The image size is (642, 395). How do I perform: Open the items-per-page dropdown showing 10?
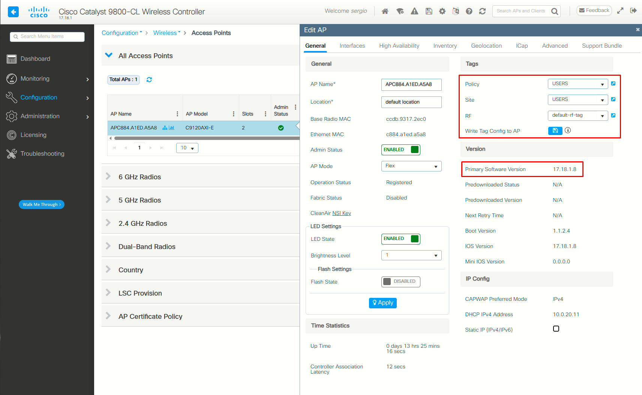(x=187, y=148)
